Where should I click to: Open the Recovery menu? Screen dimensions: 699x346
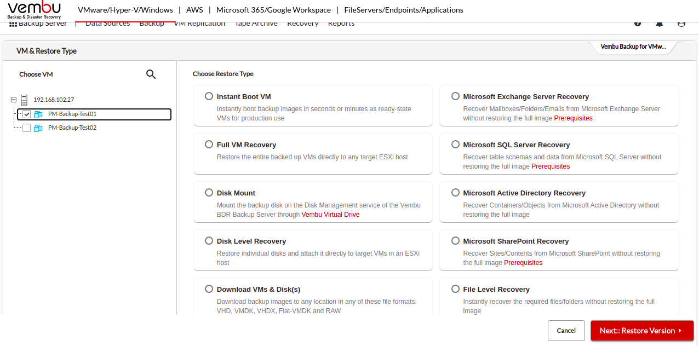point(303,24)
